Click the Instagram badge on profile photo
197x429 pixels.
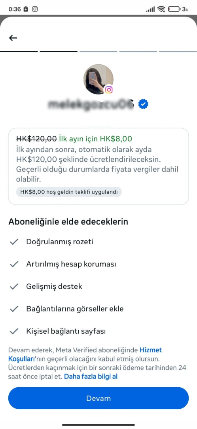click(109, 90)
